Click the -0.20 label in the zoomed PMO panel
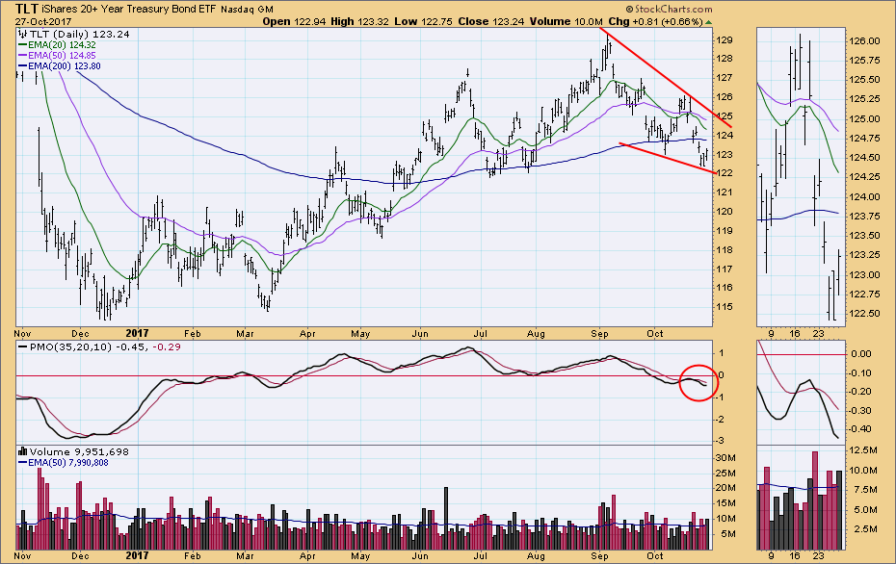The width and height of the screenshot is (896, 564). coord(860,392)
